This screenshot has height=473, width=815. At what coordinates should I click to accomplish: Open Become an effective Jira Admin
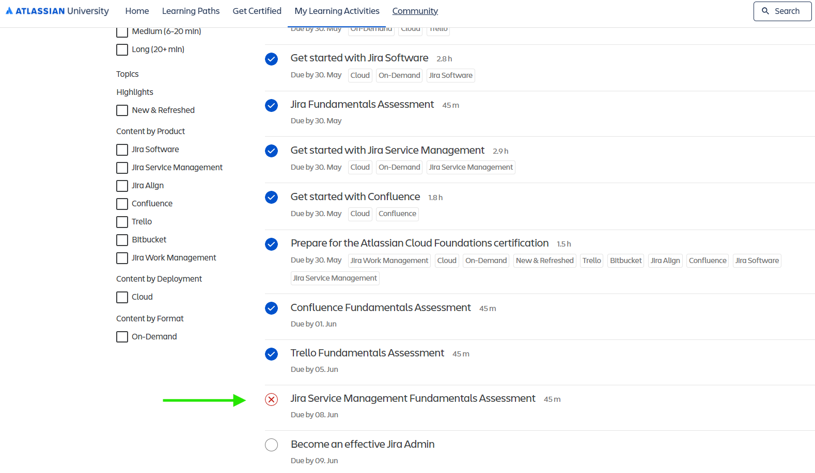(x=363, y=445)
